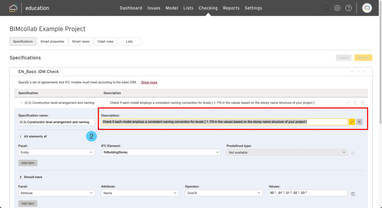
Task: Click the All elements of section label
Action: point(35,137)
